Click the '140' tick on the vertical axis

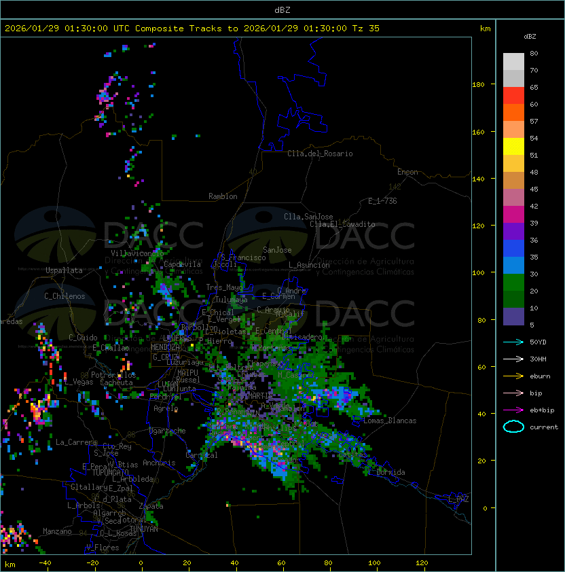(x=478, y=179)
